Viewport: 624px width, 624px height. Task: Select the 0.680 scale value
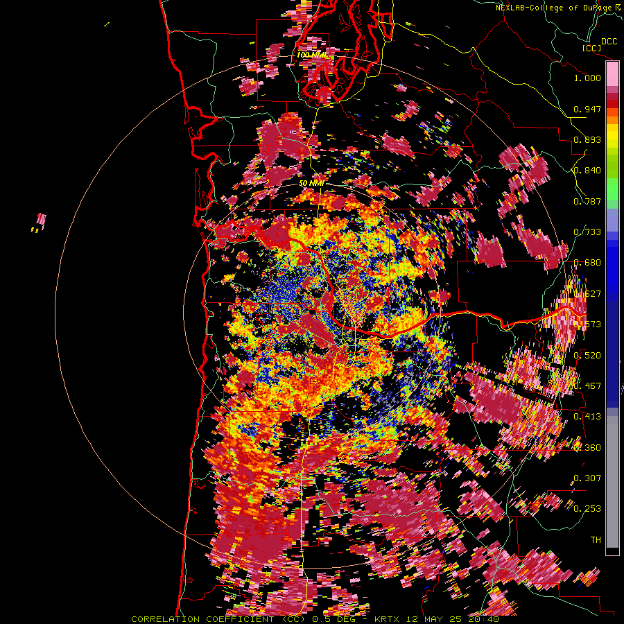[587, 263]
